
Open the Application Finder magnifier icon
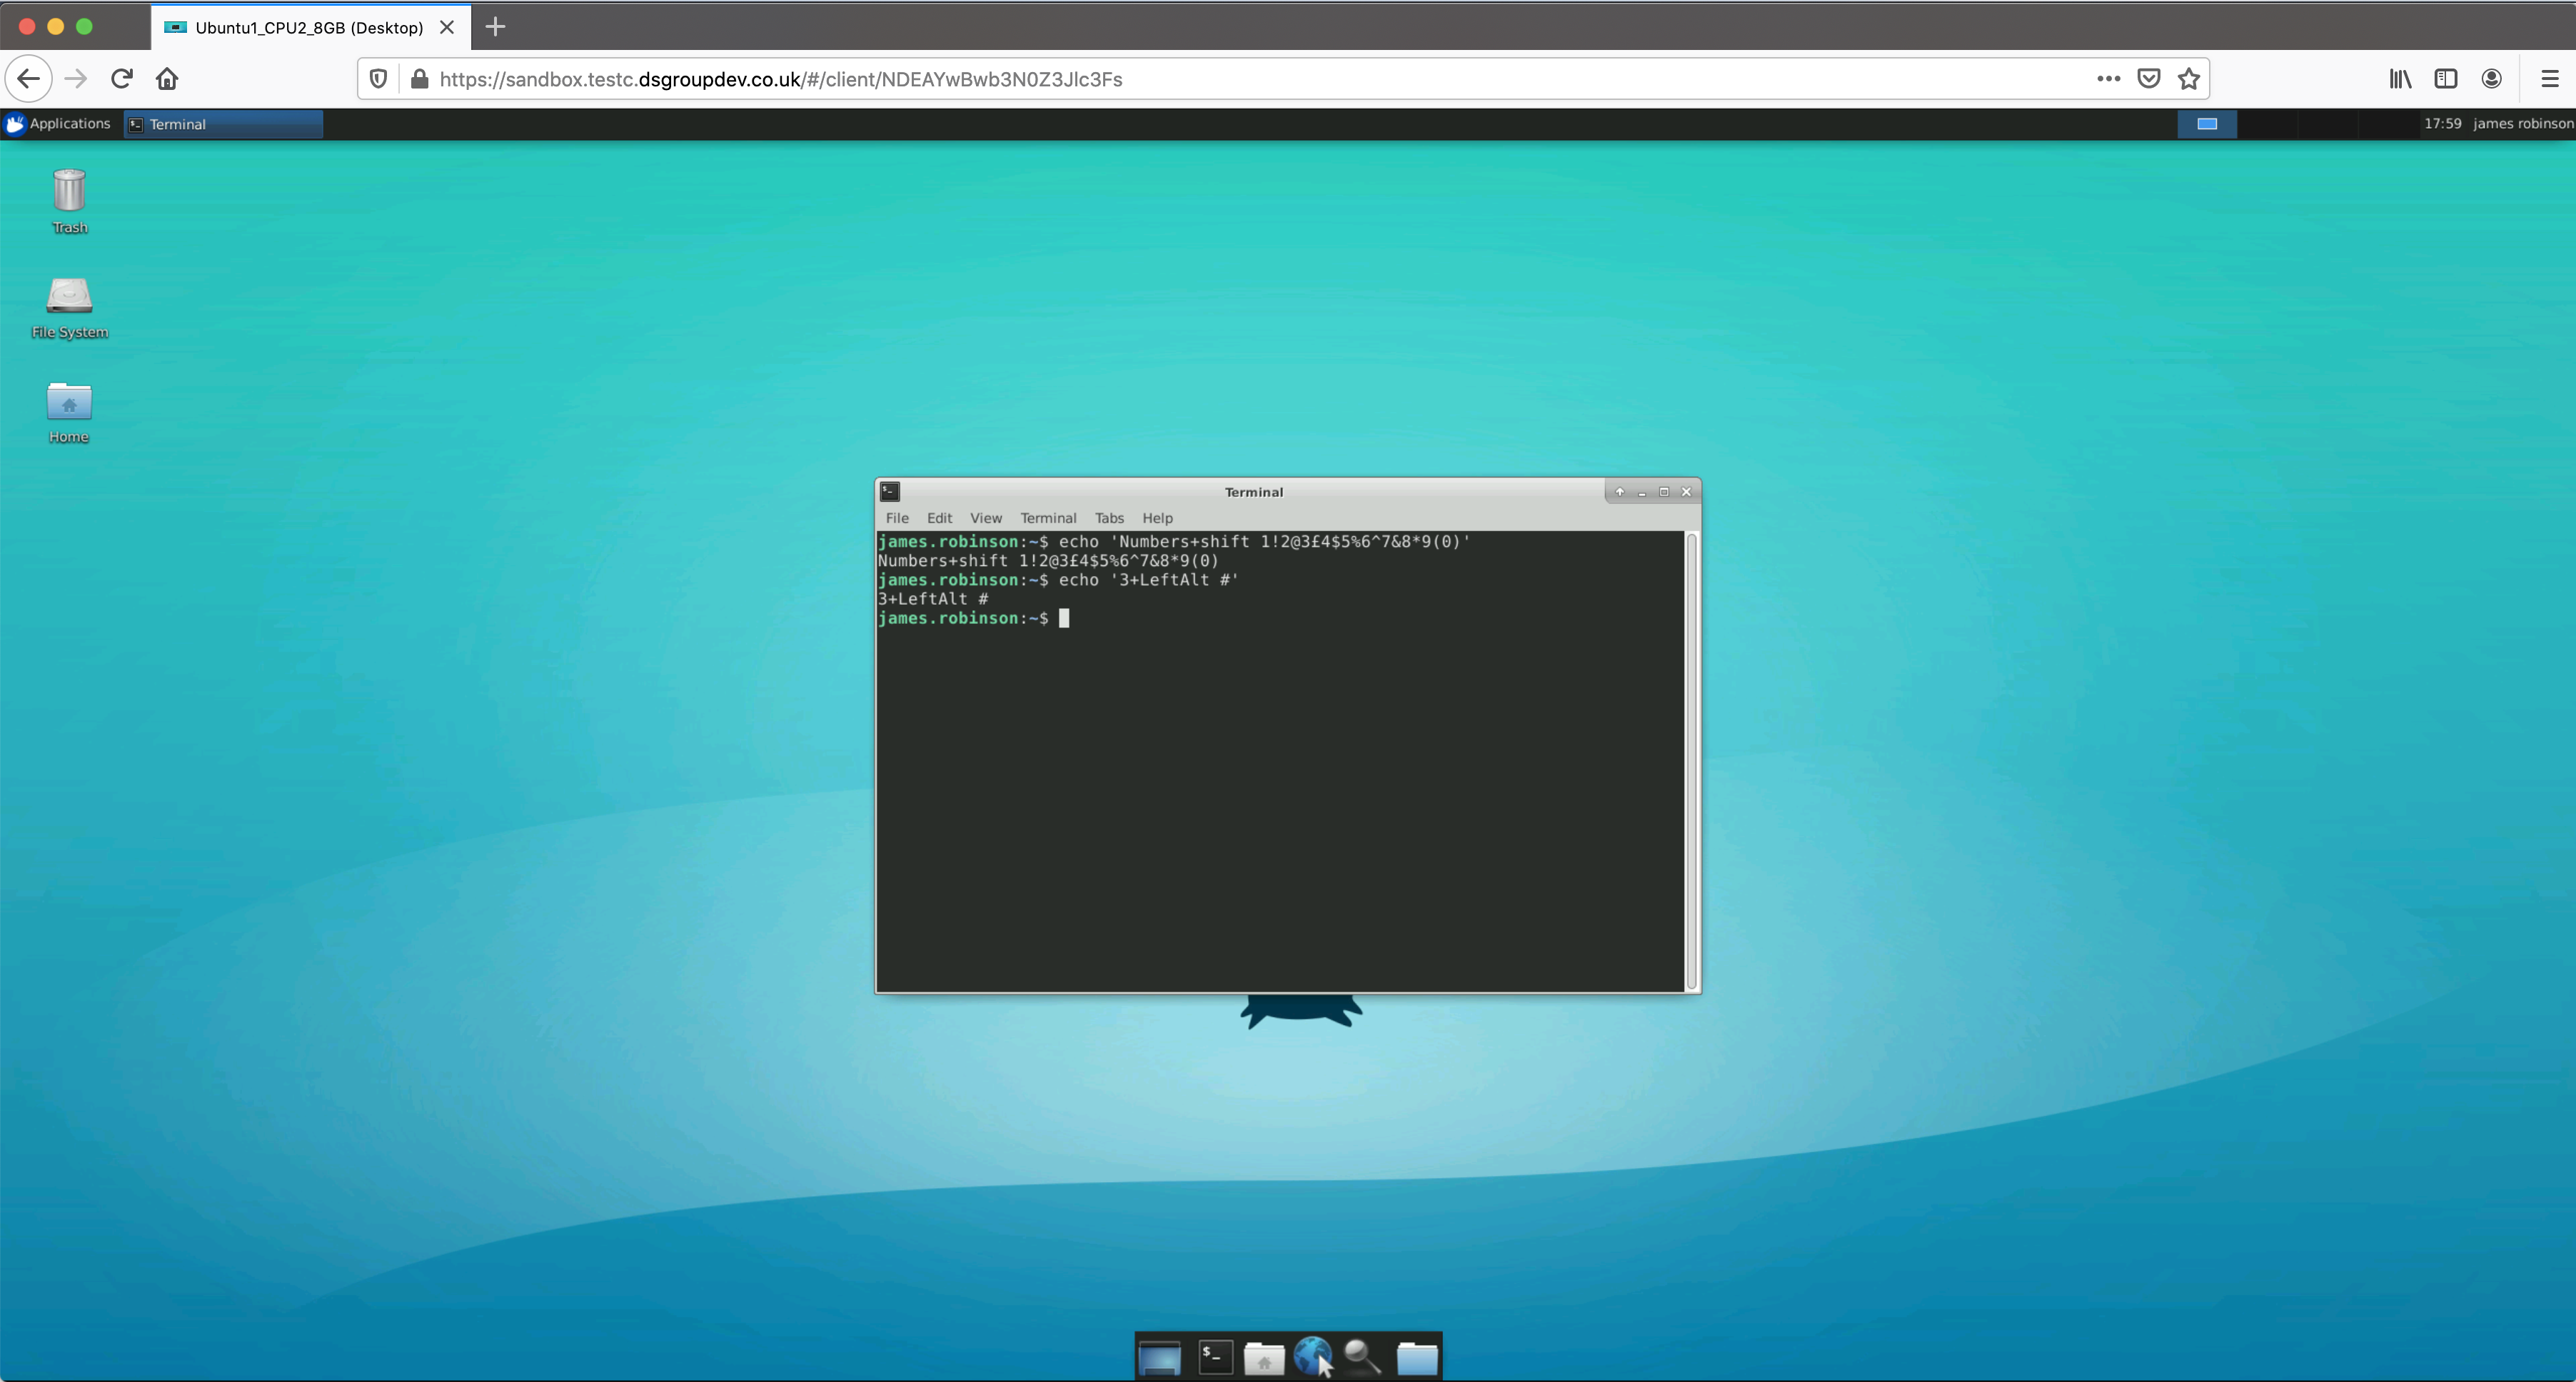tap(1363, 1357)
